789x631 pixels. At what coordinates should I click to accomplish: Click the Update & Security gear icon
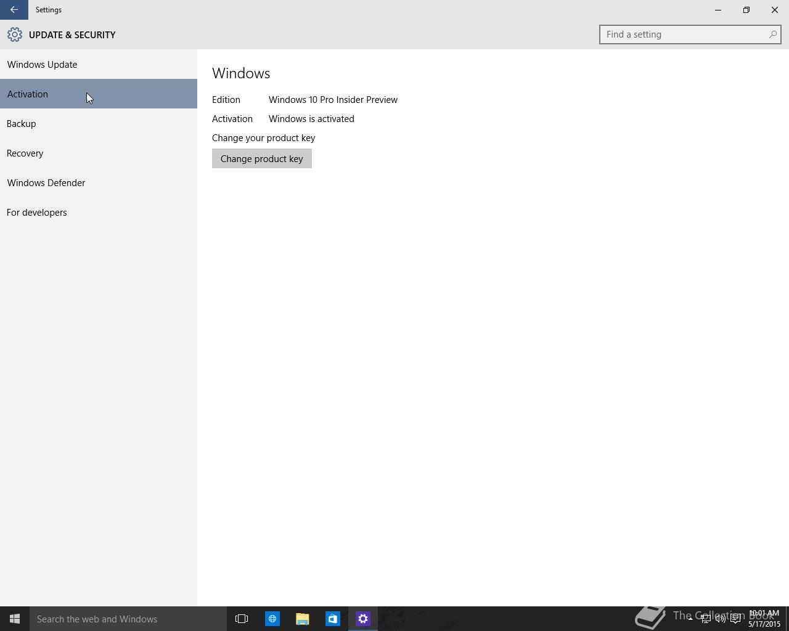point(15,35)
